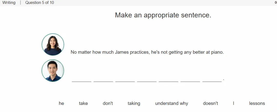Click the "Question 5 of 10" indicator
This screenshot has width=277, height=112.
tap(39, 3)
